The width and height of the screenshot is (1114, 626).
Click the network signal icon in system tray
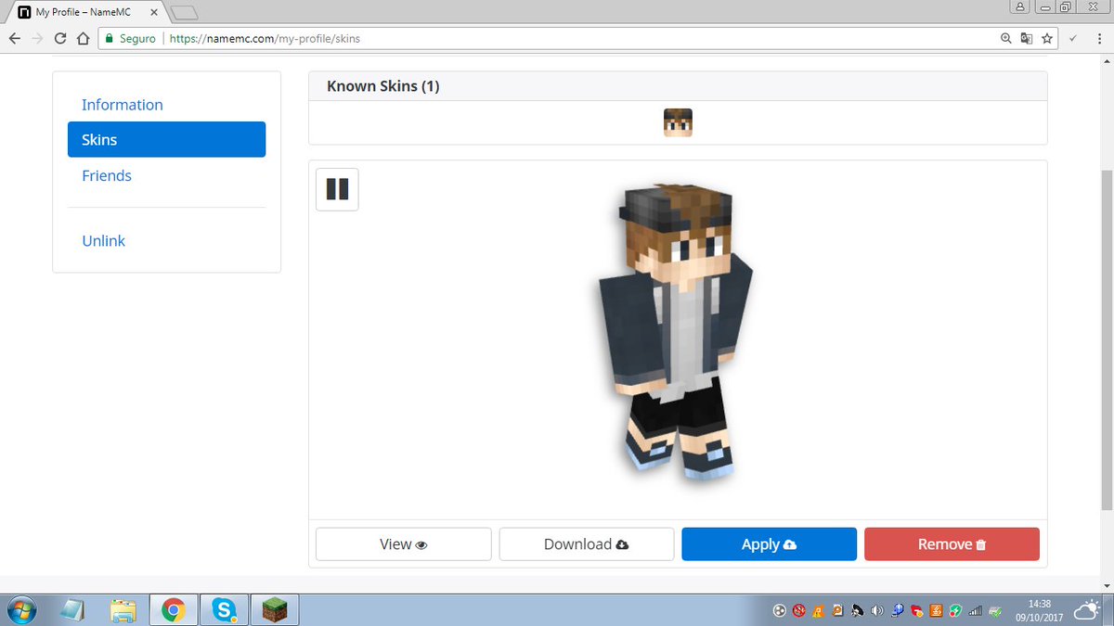click(974, 610)
